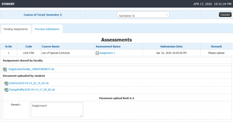Image resolution: width=233 pixels, height=122 pixels.
Task: Click the Document uploaded by student heading
Action: (24, 76)
